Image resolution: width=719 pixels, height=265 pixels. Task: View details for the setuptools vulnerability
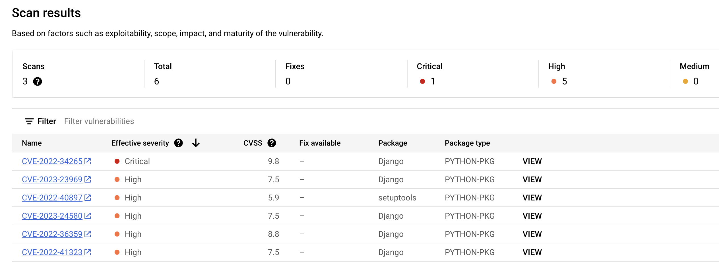[x=532, y=198]
